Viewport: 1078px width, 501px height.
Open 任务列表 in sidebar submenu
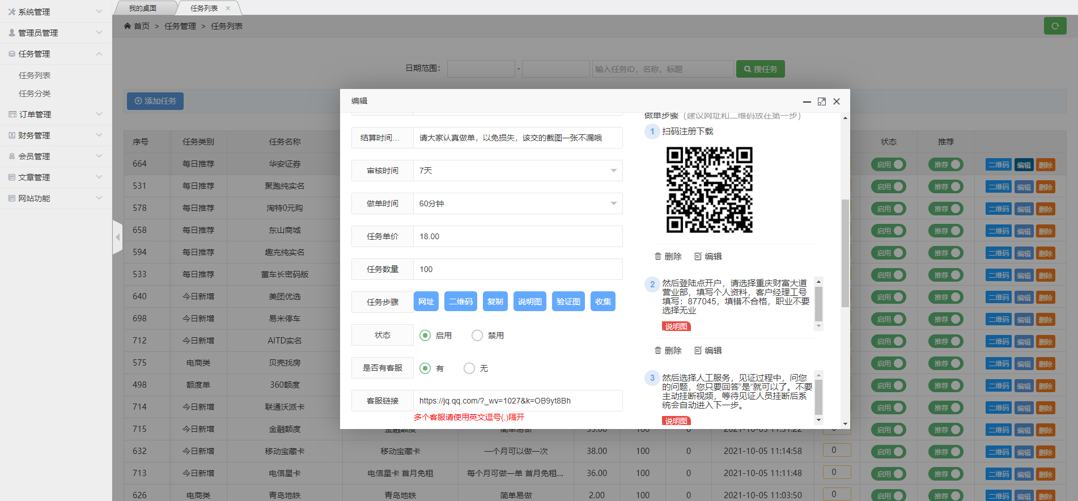tap(35, 75)
